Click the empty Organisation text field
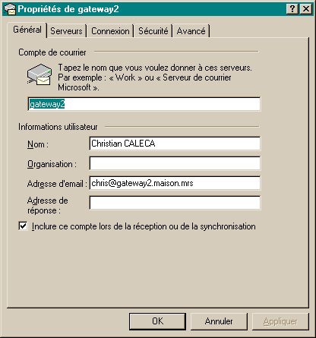The width and height of the screenshot is (316, 338). [x=175, y=163]
